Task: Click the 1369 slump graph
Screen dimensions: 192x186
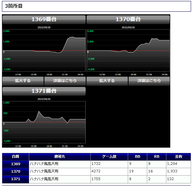Action: click(x=44, y=50)
